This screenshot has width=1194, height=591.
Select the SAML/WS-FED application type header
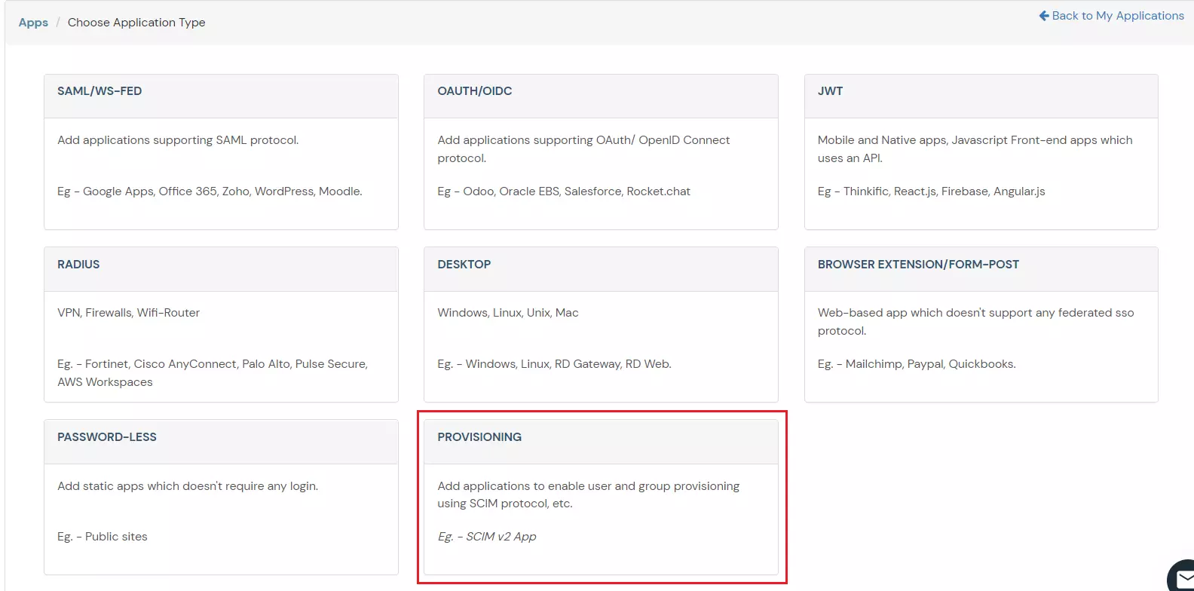(x=99, y=91)
